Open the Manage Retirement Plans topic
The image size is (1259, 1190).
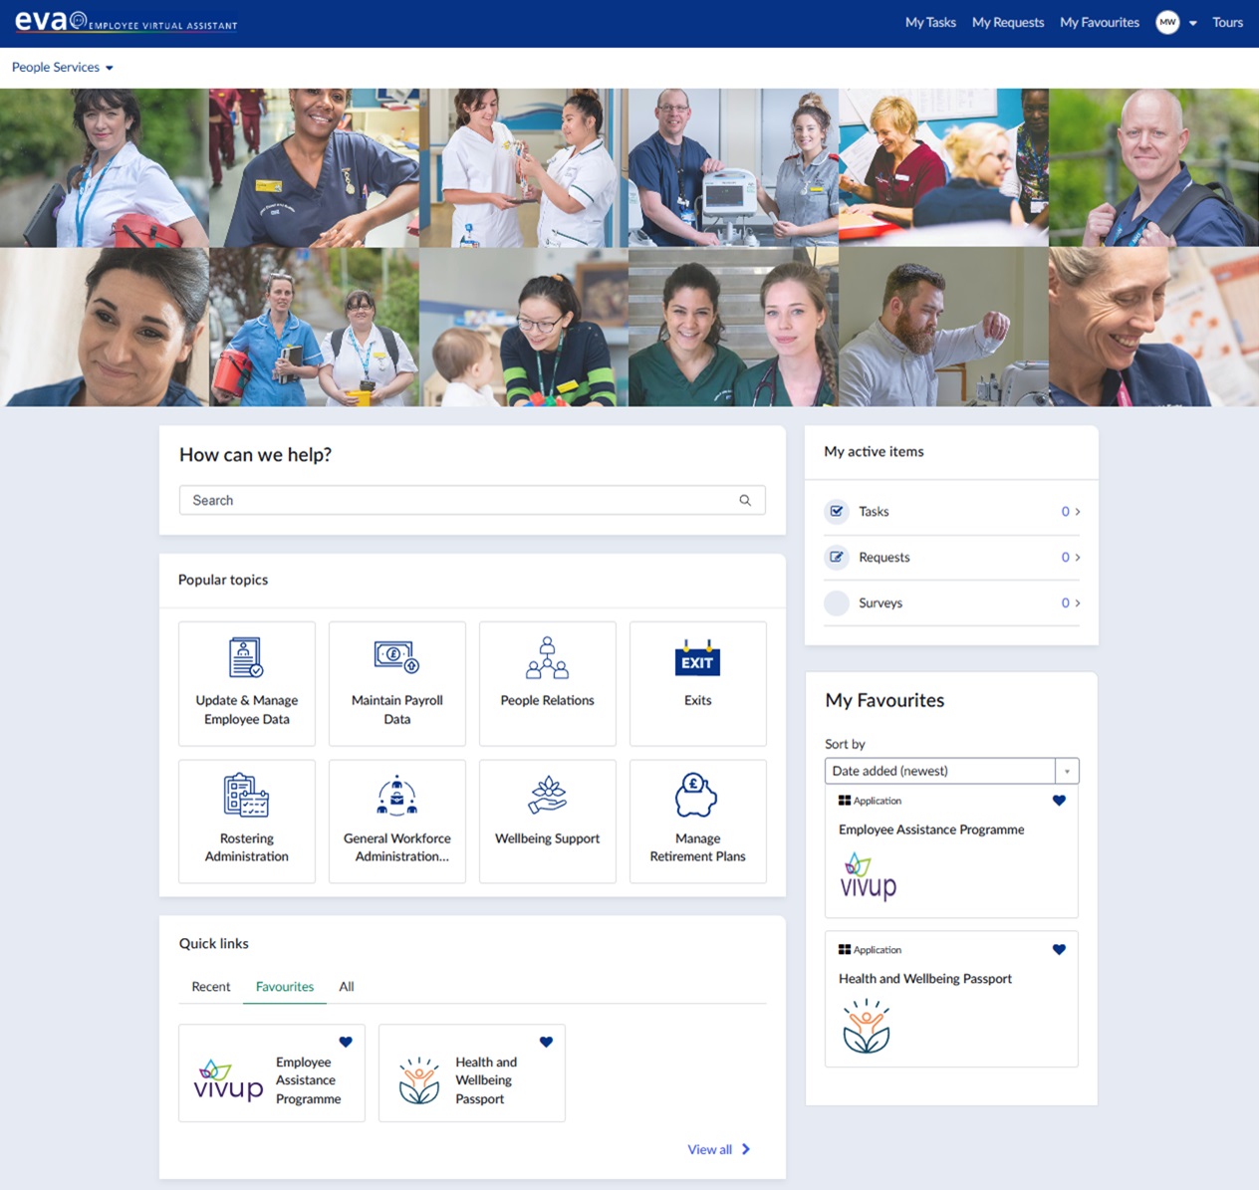(x=697, y=822)
